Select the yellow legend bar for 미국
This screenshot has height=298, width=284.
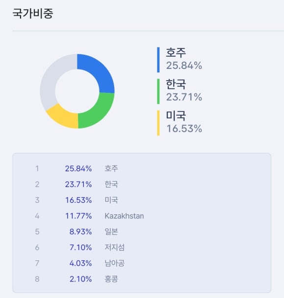click(x=158, y=123)
